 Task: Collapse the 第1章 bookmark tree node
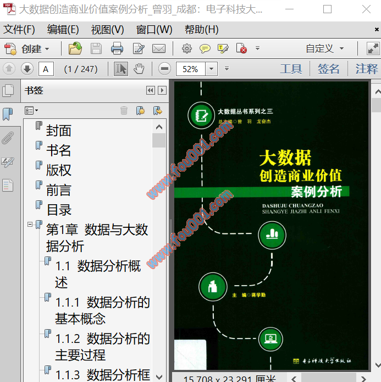30,224
